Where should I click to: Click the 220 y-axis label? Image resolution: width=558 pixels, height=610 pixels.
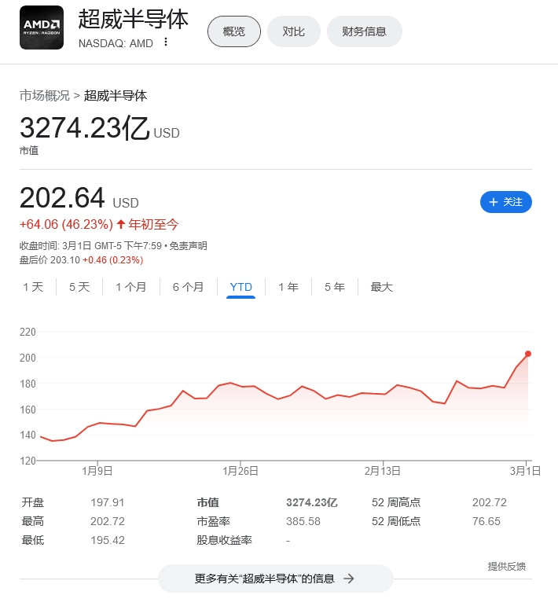click(28, 333)
